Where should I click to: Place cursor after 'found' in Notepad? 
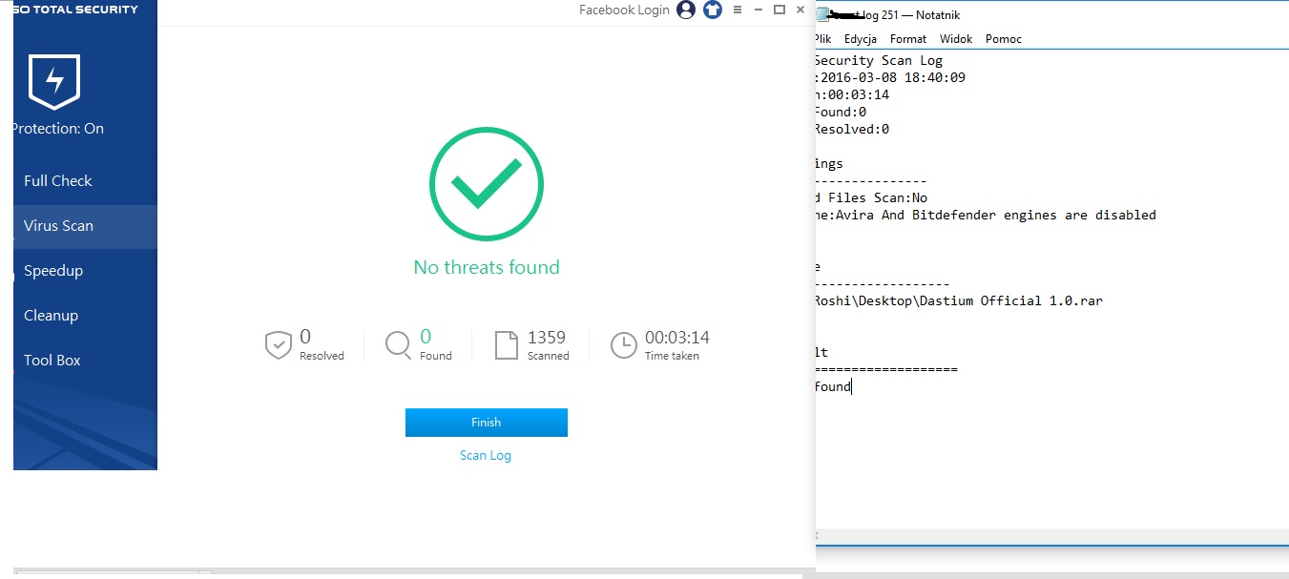(x=851, y=387)
